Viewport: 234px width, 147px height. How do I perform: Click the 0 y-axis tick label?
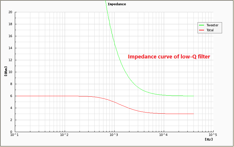(11, 132)
